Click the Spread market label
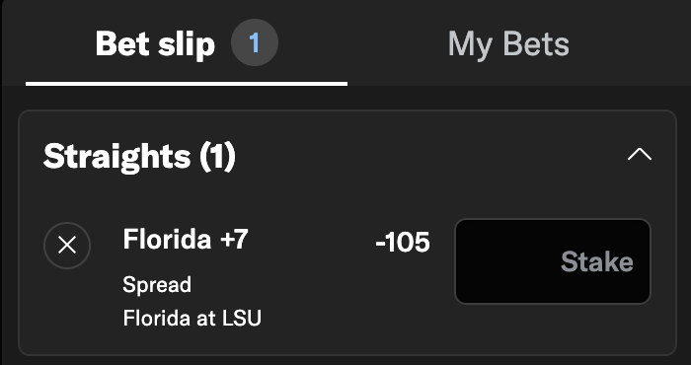691x365 pixels. pyautogui.click(x=157, y=285)
